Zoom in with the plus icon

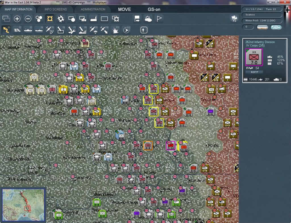pos(17,19)
